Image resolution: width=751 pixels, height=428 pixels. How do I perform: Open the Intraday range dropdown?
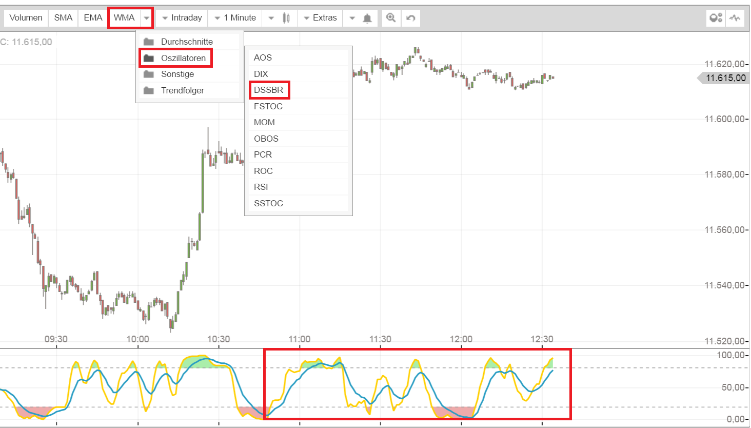181,17
